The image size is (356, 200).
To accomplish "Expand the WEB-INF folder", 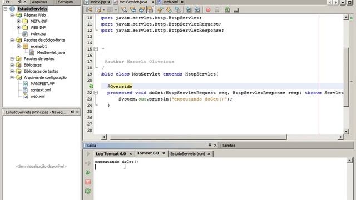I will coord(18,28).
